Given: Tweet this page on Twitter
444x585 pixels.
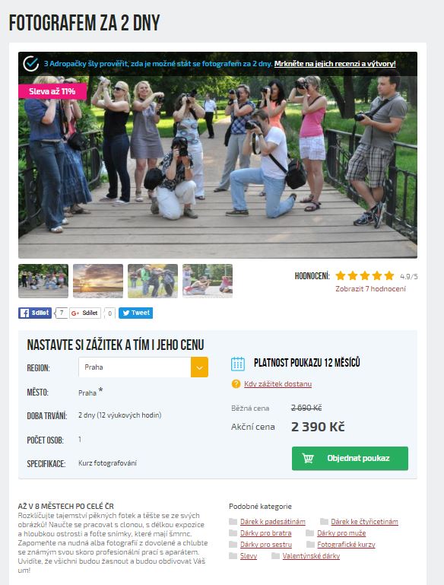Looking at the screenshot, I should click(x=135, y=313).
